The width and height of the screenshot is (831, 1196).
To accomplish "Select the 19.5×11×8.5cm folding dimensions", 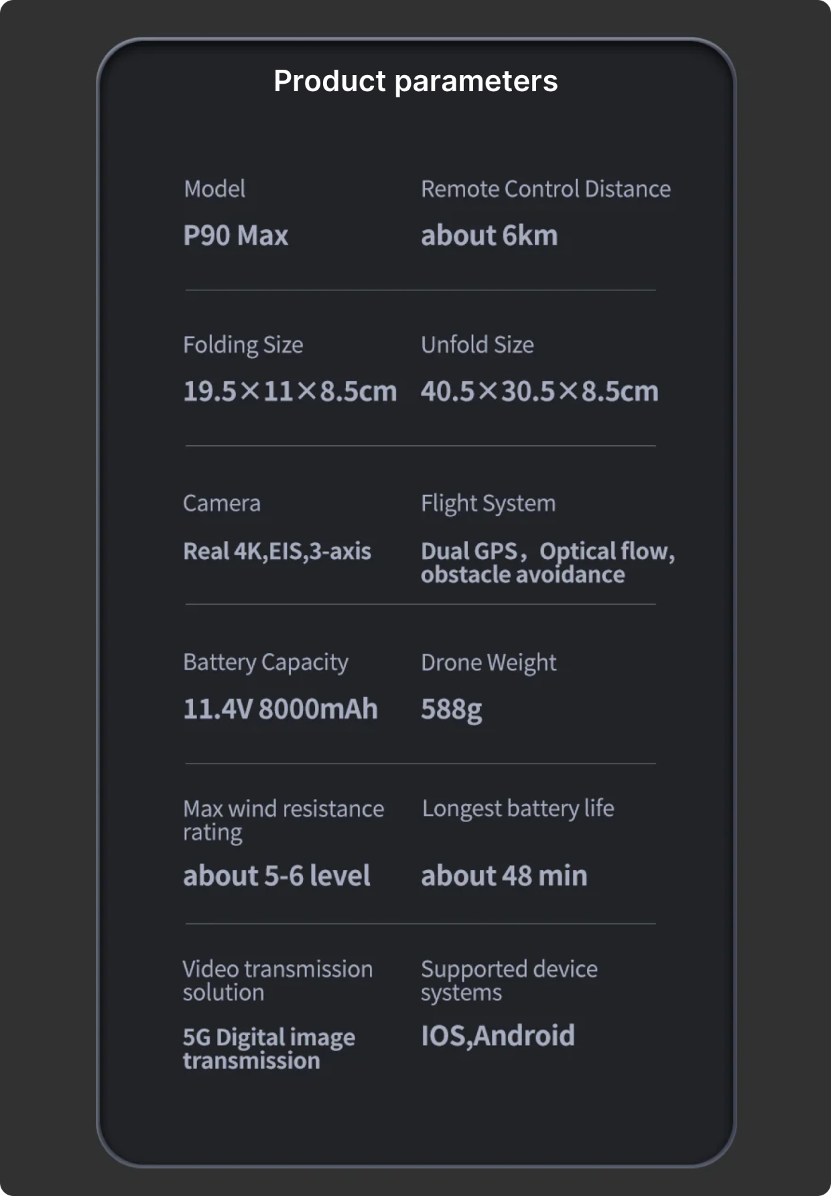I will (x=290, y=391).
